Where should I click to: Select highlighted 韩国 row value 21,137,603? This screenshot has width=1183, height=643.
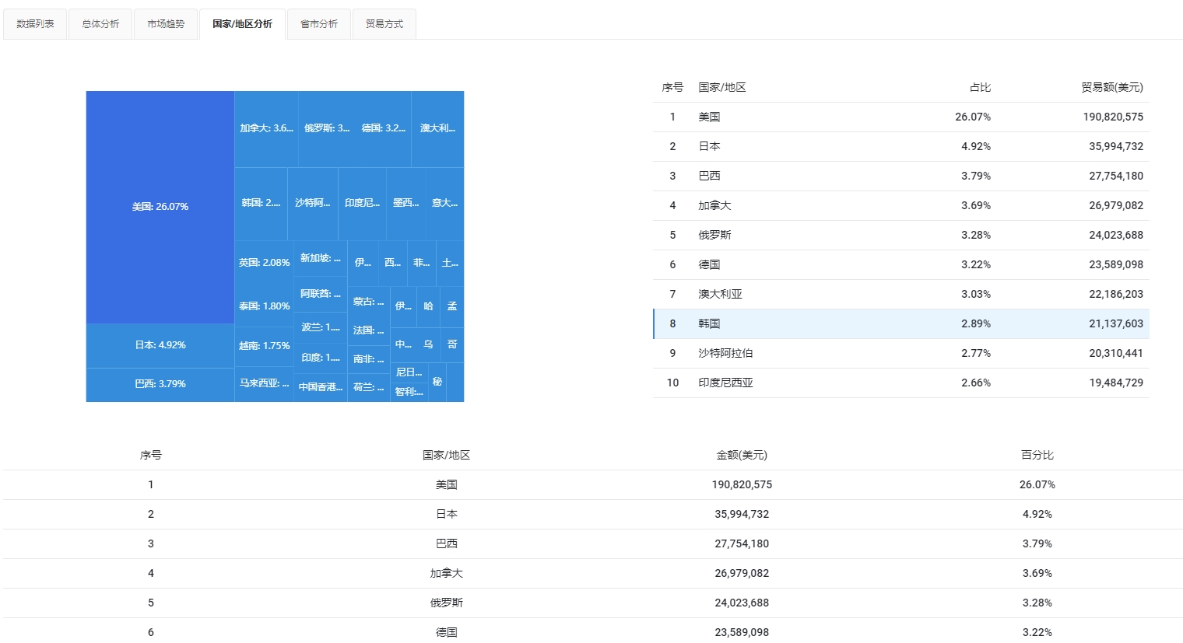(x=1116, y=323)
